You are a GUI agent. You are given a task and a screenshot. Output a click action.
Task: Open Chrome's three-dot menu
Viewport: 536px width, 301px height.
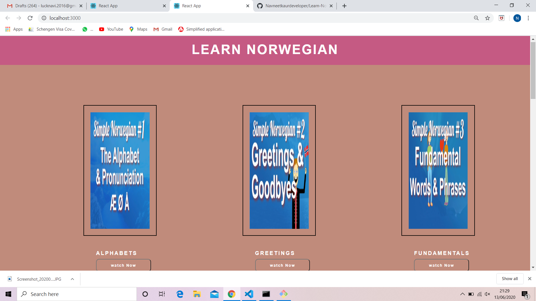[528, 18]
